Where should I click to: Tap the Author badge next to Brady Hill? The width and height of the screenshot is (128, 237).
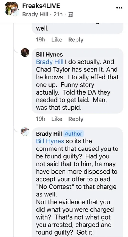[x=73, y=134]
